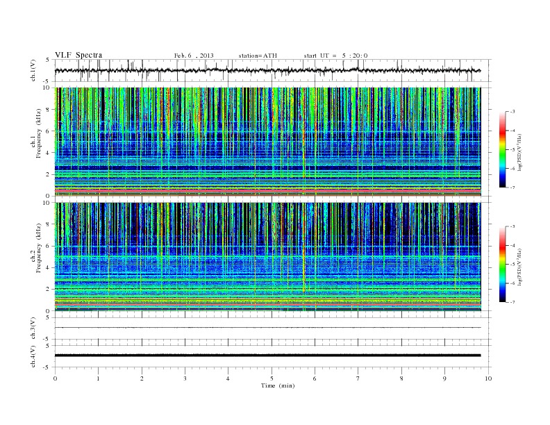Click the ch.1 spectrogram color scale bar
550x425 pixels.
coord(503,149)
